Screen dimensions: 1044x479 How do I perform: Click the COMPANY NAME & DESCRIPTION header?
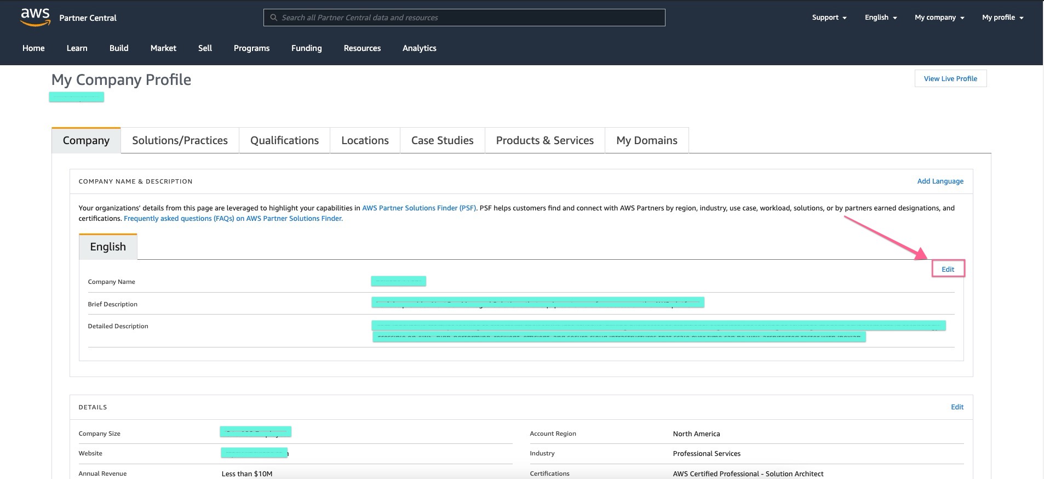(135, 181)
